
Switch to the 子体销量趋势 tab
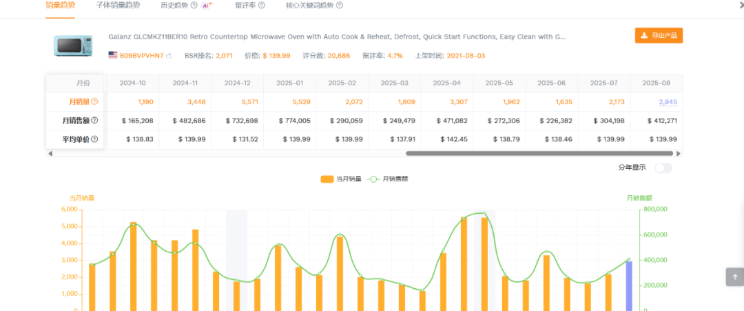pyautogui.click(x=118, y=6)
